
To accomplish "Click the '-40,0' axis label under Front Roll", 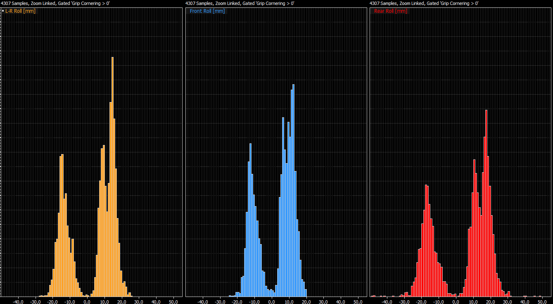I will (x=202, y=302).
